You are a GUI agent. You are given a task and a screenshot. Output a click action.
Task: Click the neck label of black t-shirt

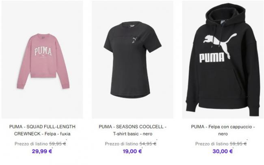[132, 26]
